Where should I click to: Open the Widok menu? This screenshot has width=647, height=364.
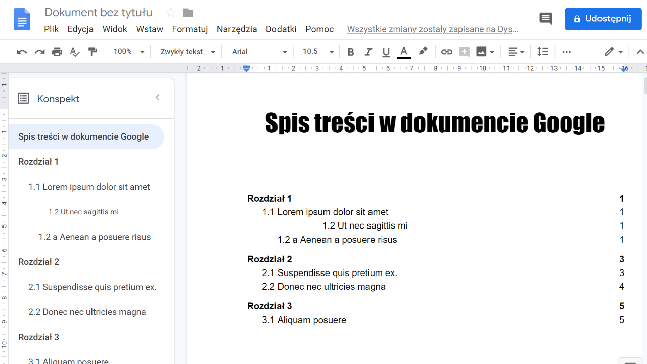click(115, 29)
